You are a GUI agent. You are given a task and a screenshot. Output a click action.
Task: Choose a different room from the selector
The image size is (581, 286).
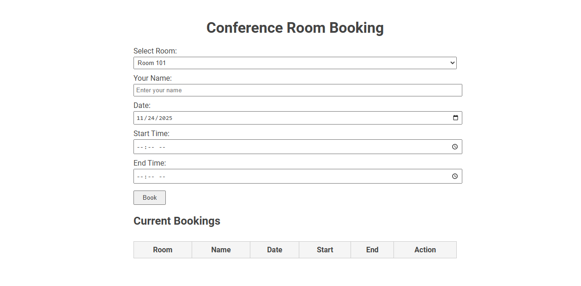click(295, 63)
